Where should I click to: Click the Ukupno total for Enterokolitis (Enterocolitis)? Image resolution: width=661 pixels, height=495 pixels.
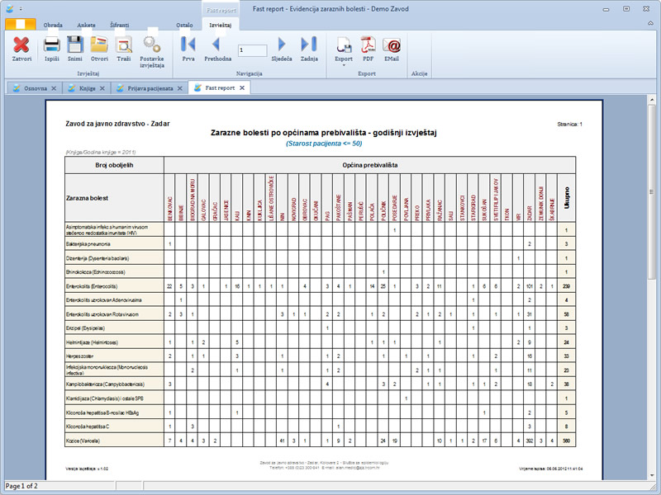point(566,286)
